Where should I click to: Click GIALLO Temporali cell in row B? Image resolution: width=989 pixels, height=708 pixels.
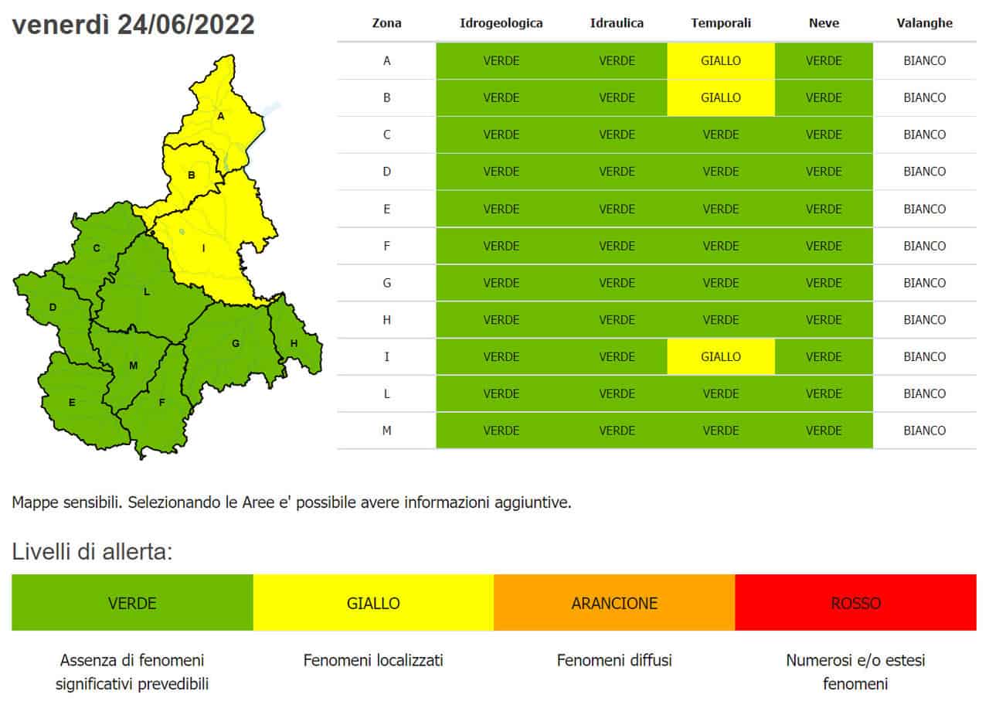tap(721, 97)
